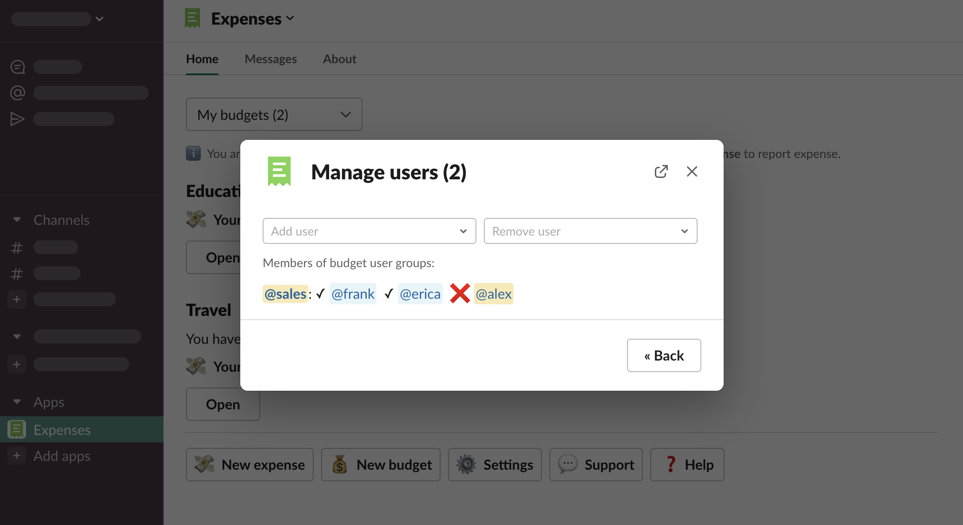Switch to the About tab
The image size is (963, 525).
(339, 59)
